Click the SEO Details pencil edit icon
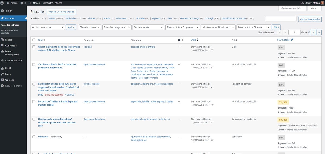 click(292, 40)
